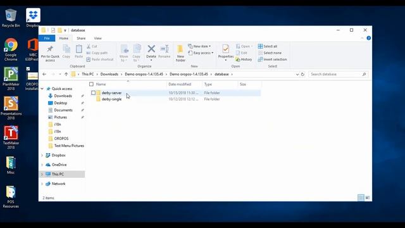Screen dimensions: 405x228
Task: Open Desktop in Quick access
Action: point(61,103)
